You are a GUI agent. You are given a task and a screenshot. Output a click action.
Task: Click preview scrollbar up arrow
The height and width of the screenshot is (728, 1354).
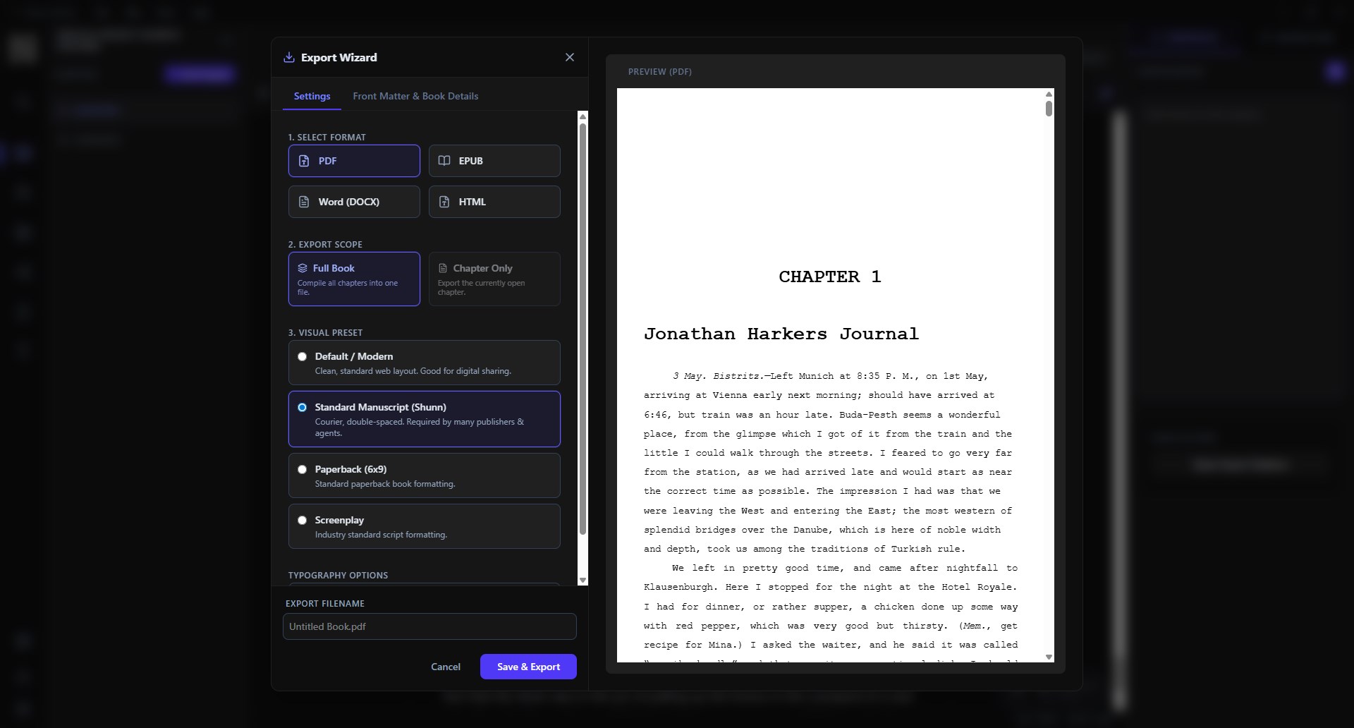(1049, 94)
